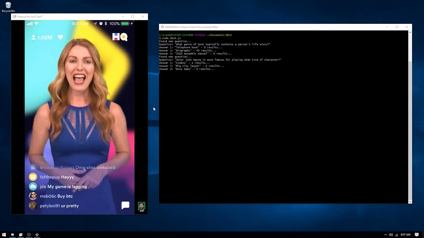Click the 'Biography' answer 2 terminal line

point(187,51)
